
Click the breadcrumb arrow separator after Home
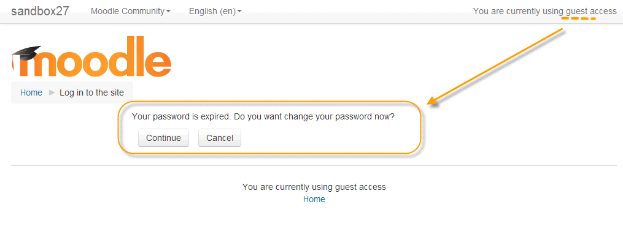[x=52, y=93]
